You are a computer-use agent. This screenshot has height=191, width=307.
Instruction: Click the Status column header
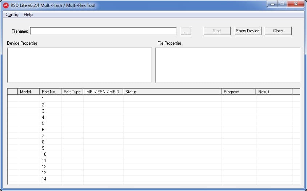[x=172, y=92]
